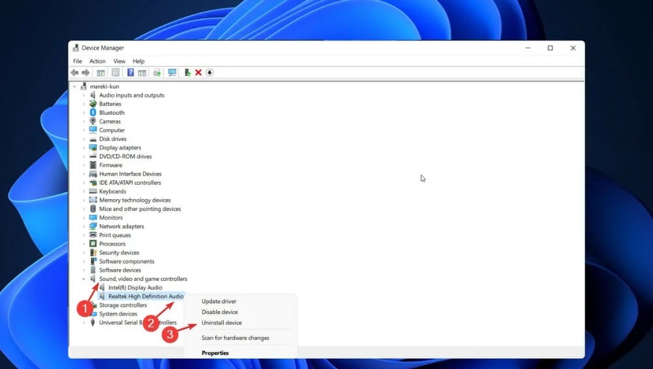Collapse the mareki-kun root node

[74, 87]
